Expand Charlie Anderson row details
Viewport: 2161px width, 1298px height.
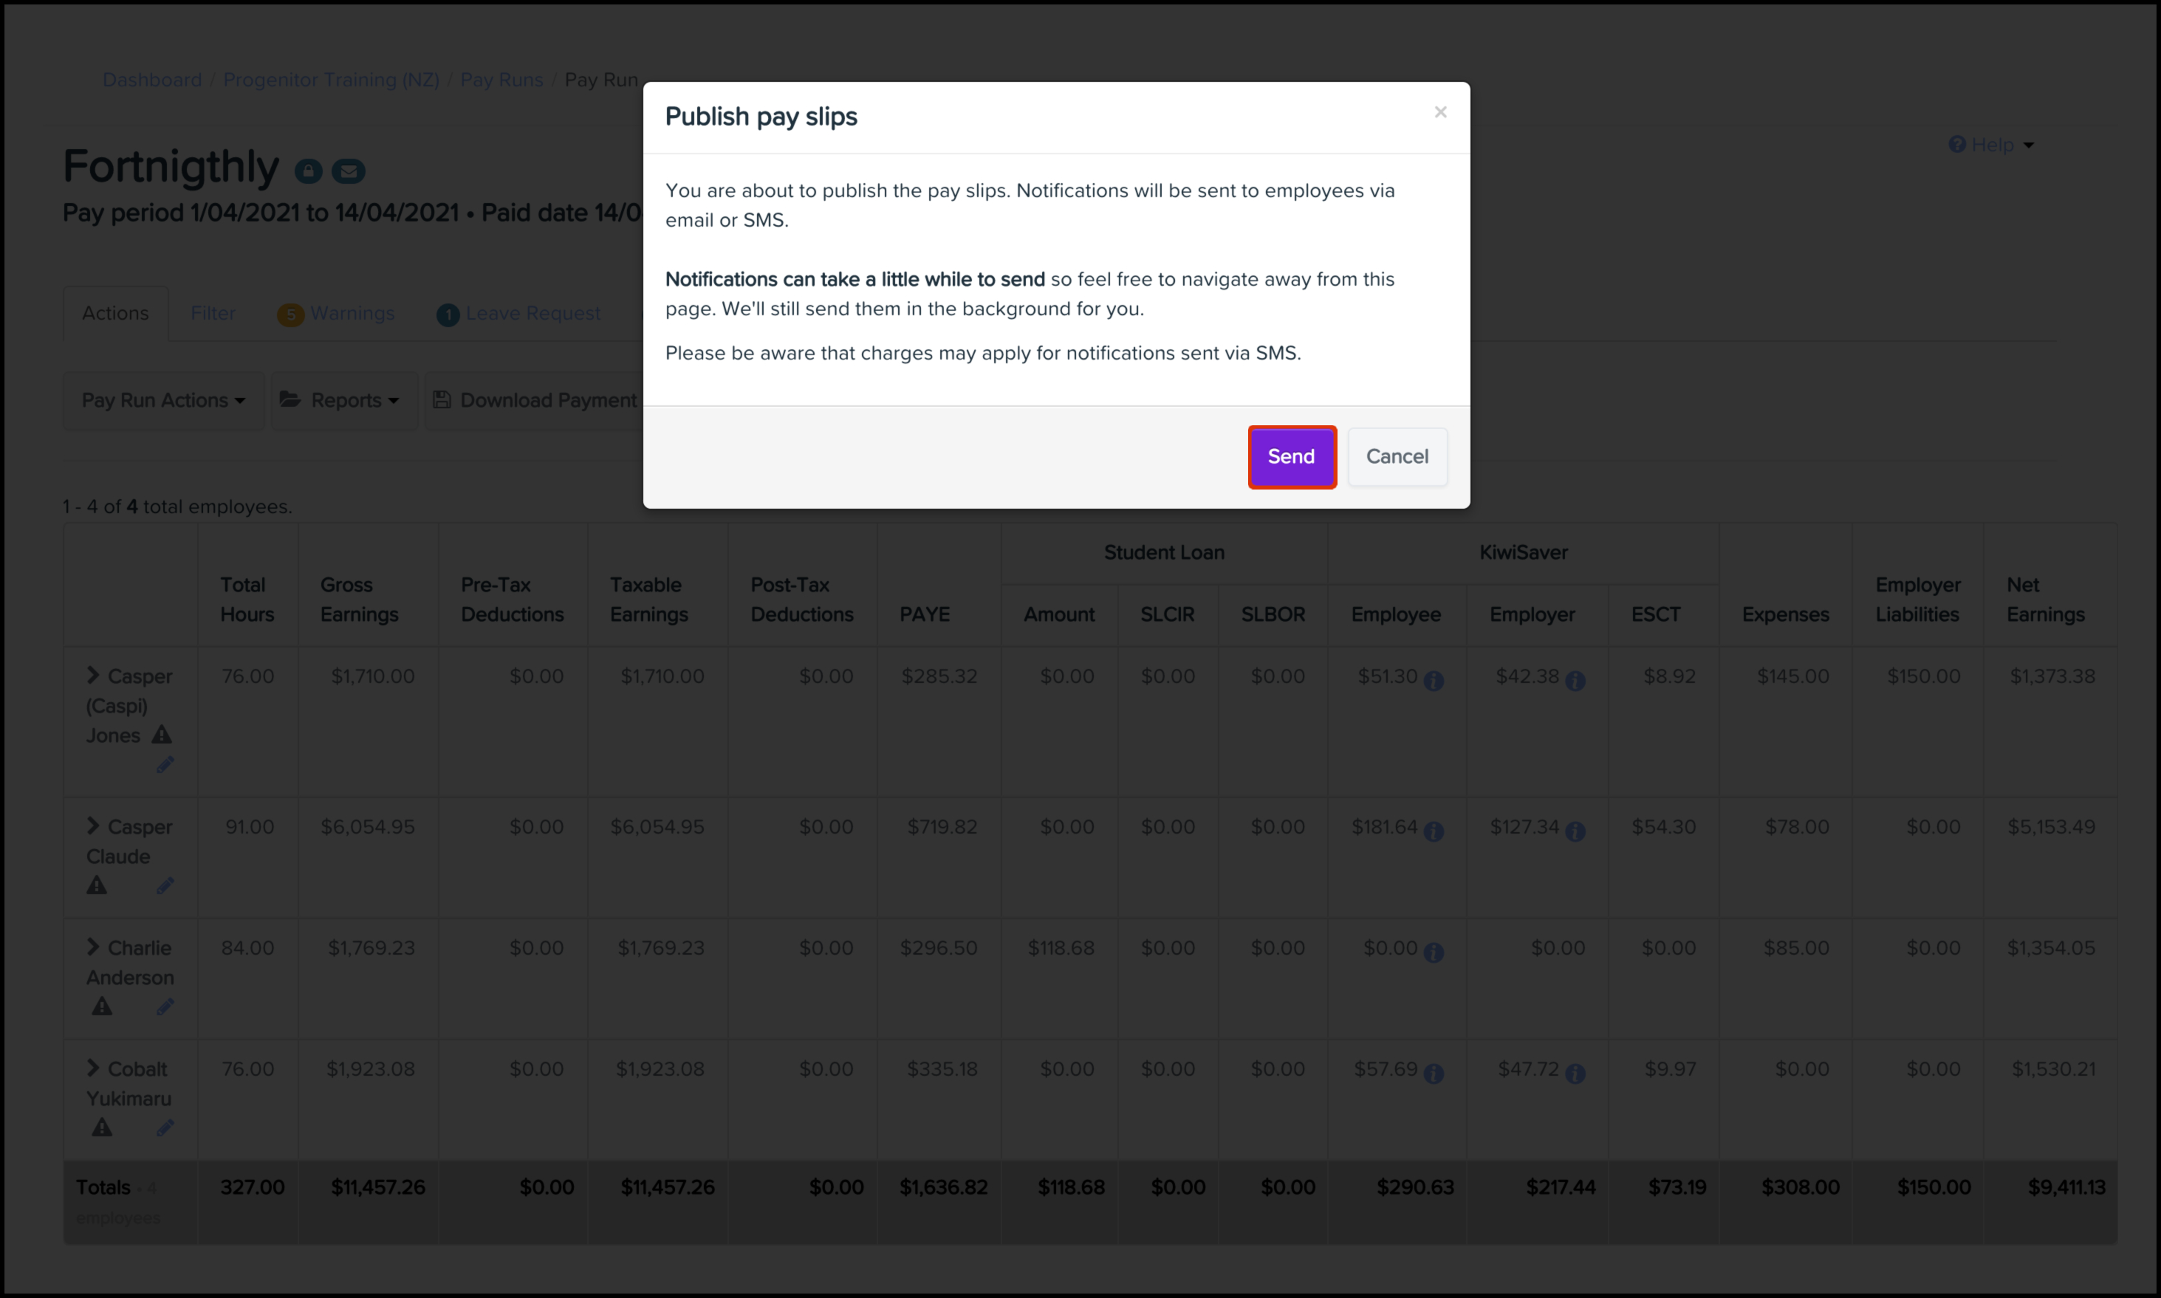pyautogui.click(x=93, y=947)
